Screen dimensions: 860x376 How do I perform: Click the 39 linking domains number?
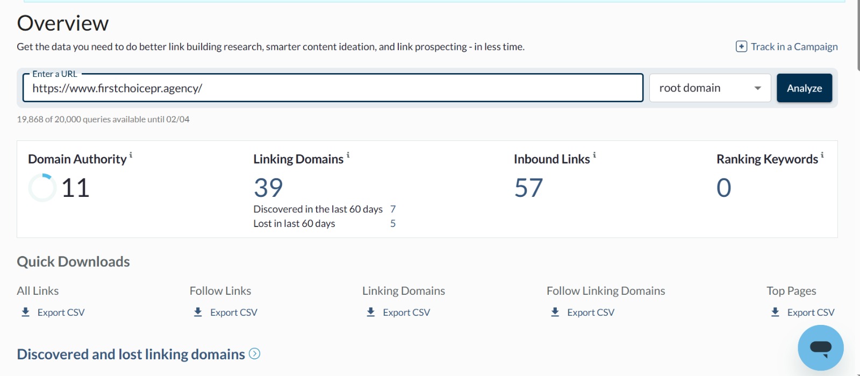click(x=268, y=188)
